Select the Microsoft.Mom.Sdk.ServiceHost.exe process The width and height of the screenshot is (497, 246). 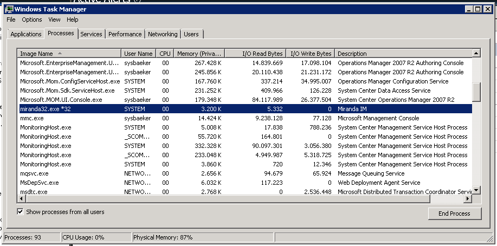click(246, 90)
